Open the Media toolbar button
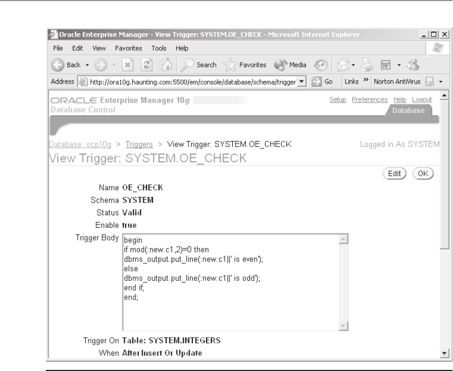Screen dimensions: 453x371 pyautogui.click(x=290, y=64)
